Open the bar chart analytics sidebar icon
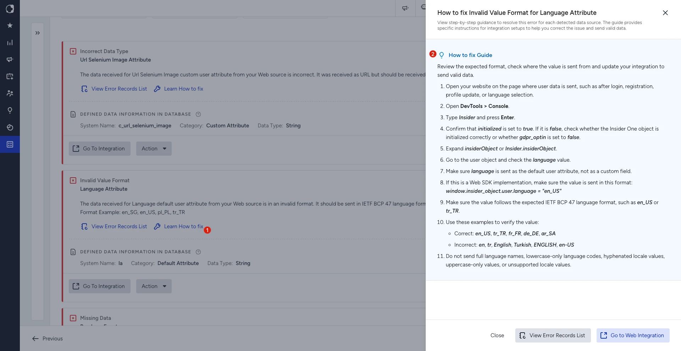Viewport: 681px width, 351px height. (10, 42)
